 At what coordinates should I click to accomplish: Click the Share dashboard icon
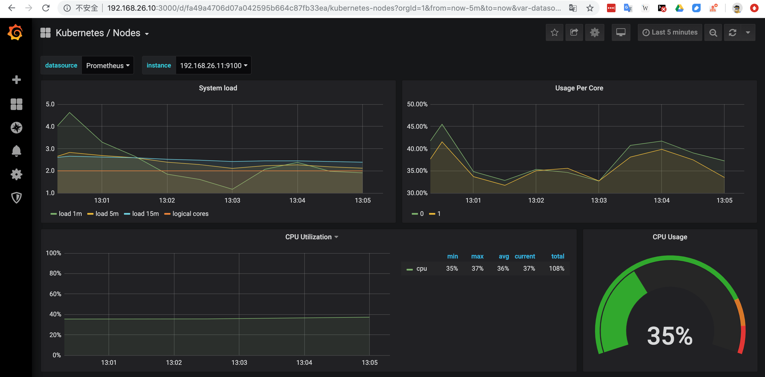pyautogui.click(x=574, y=32)
